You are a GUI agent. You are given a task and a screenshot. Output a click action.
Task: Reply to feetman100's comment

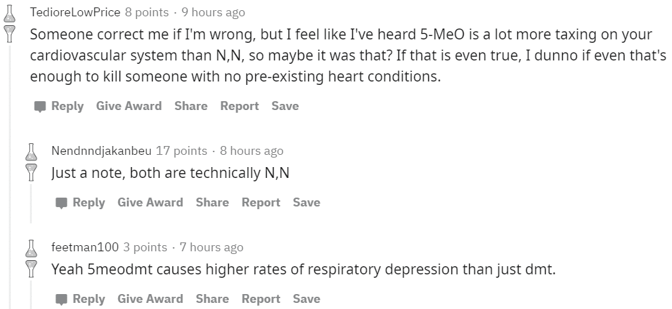click(x=81, y=299)
